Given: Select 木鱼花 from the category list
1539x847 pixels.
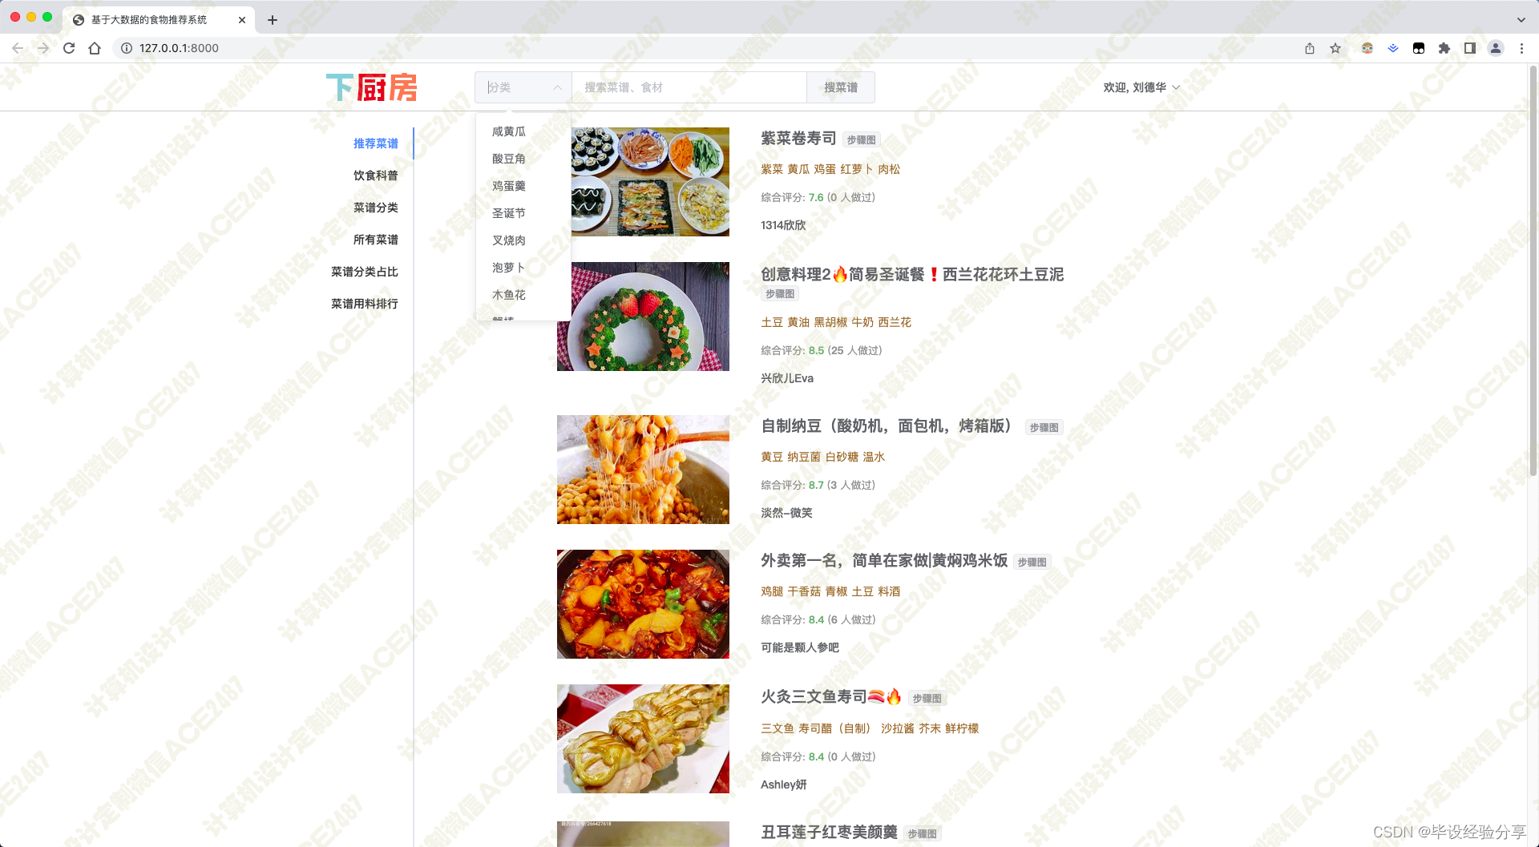Looking at the screenshot, I should point(523,295).
